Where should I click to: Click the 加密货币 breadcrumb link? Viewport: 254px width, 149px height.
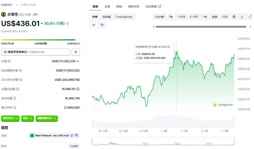pos(7,5)
